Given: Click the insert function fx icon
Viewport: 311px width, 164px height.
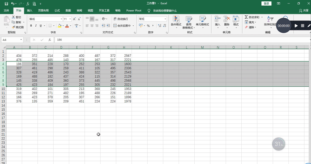Looking at the screenshot, I should coord(50,40).
